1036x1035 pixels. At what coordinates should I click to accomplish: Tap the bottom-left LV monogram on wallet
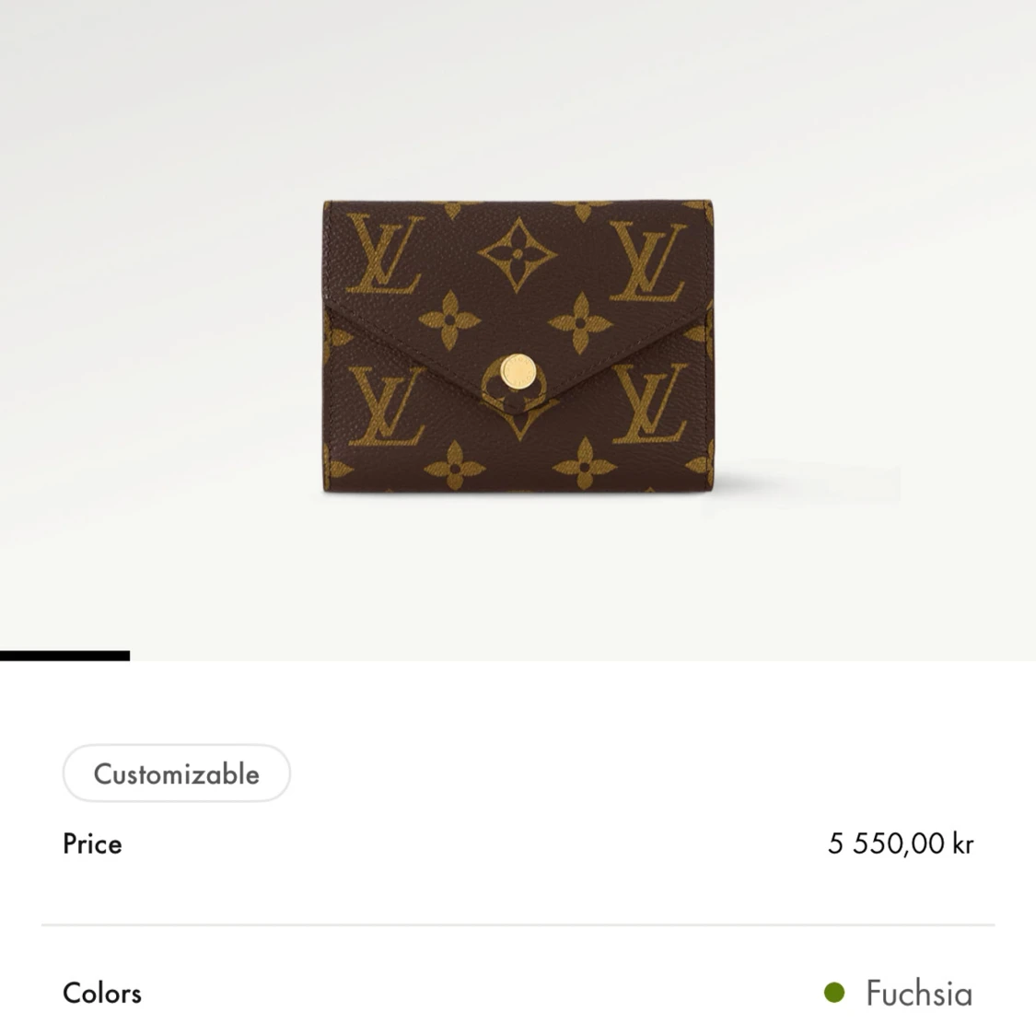[386, 405]
